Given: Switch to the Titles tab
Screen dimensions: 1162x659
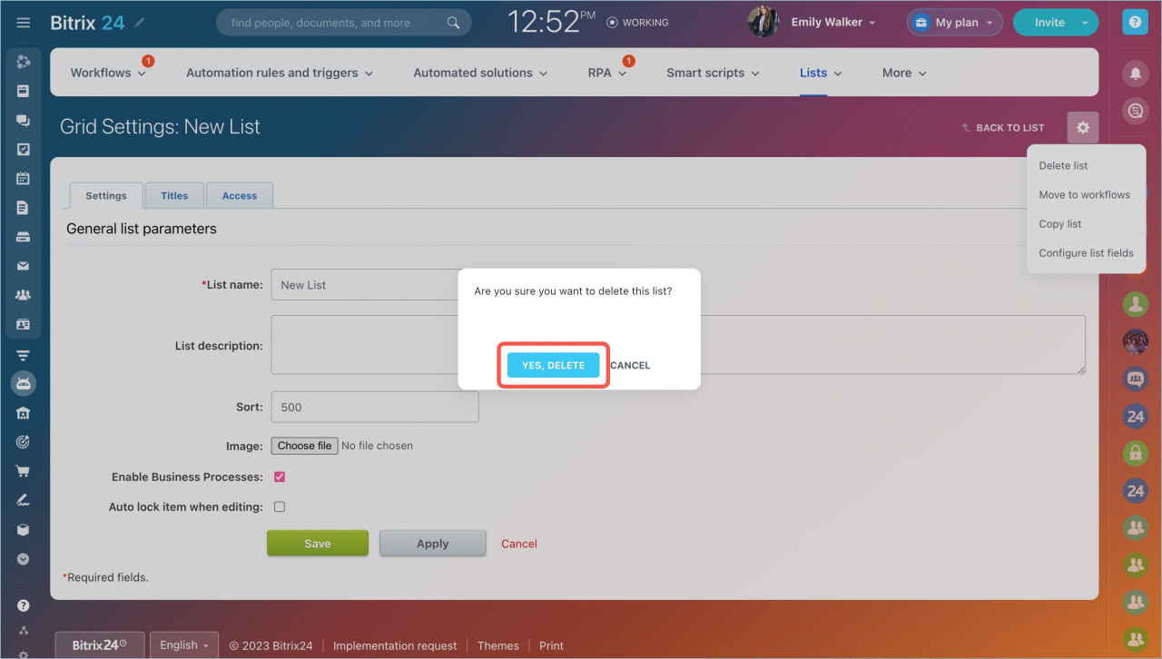Looking at the screenshot, I should pyautogui.click(x=174, y=195).
